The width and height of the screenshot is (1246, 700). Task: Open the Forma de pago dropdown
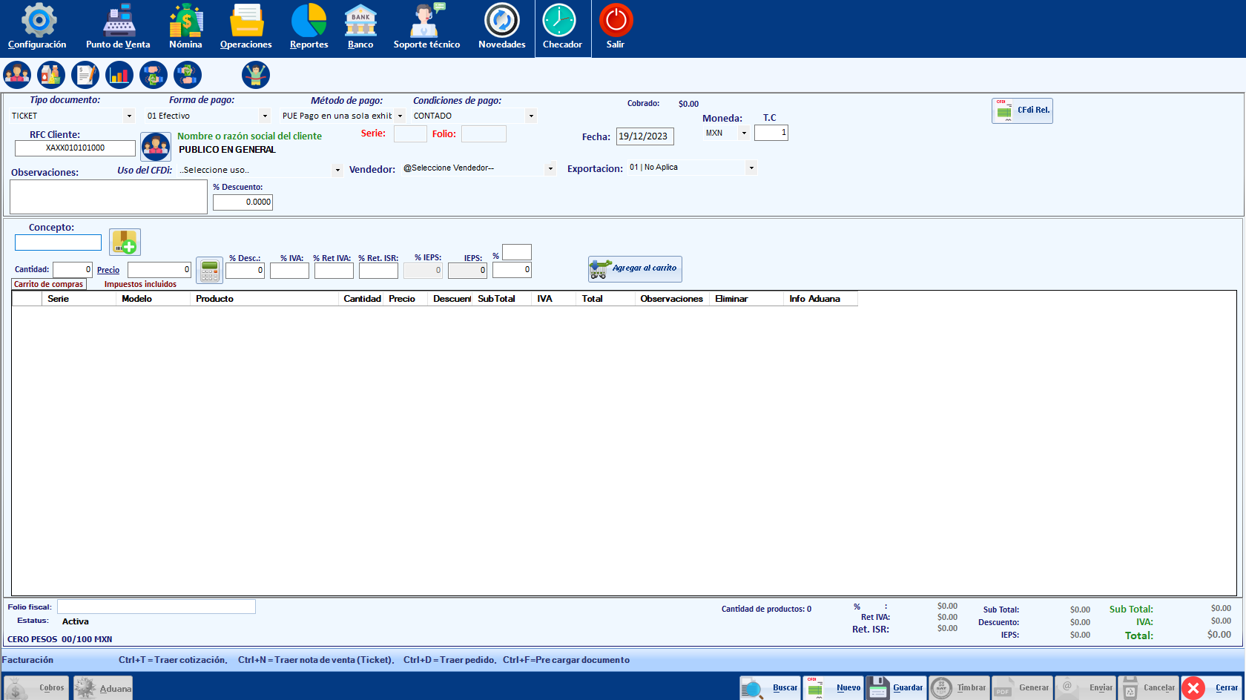[x=265, y=116]
